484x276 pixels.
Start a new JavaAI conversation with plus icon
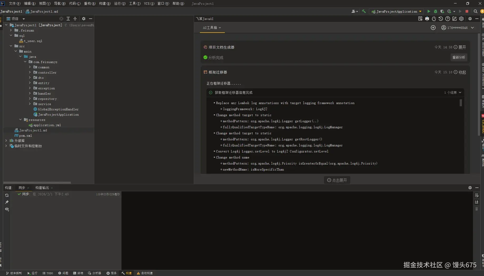tap(433, 28)
